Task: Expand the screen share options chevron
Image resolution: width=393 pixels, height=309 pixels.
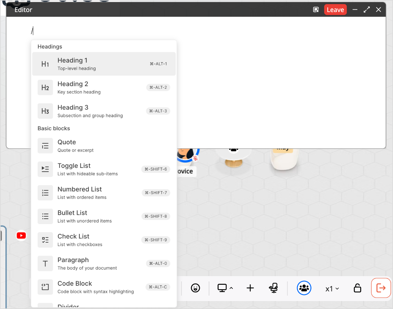Action: tap(231, 288)
